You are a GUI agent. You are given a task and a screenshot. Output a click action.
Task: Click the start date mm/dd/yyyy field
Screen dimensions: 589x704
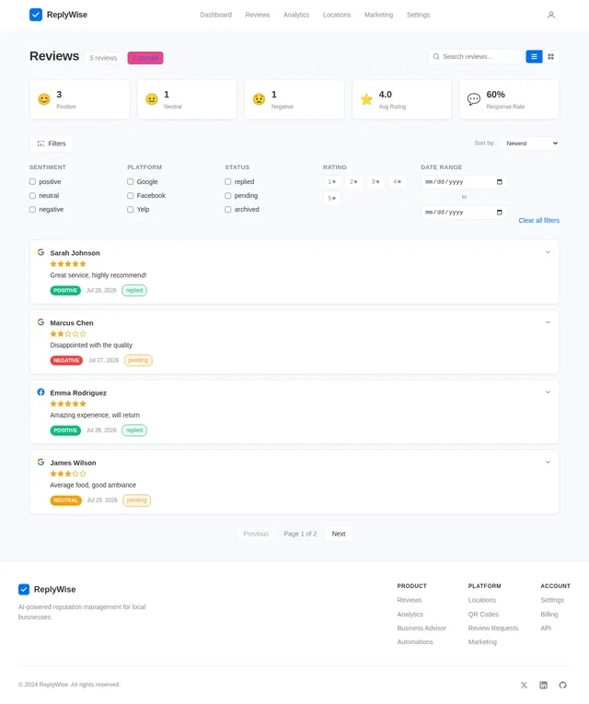[464, 182]
